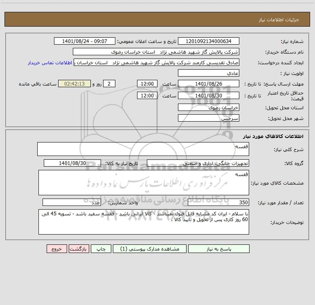Open 'اطلاعات تماس خریدار' contact link
The image size is (315, 305).
50,63
